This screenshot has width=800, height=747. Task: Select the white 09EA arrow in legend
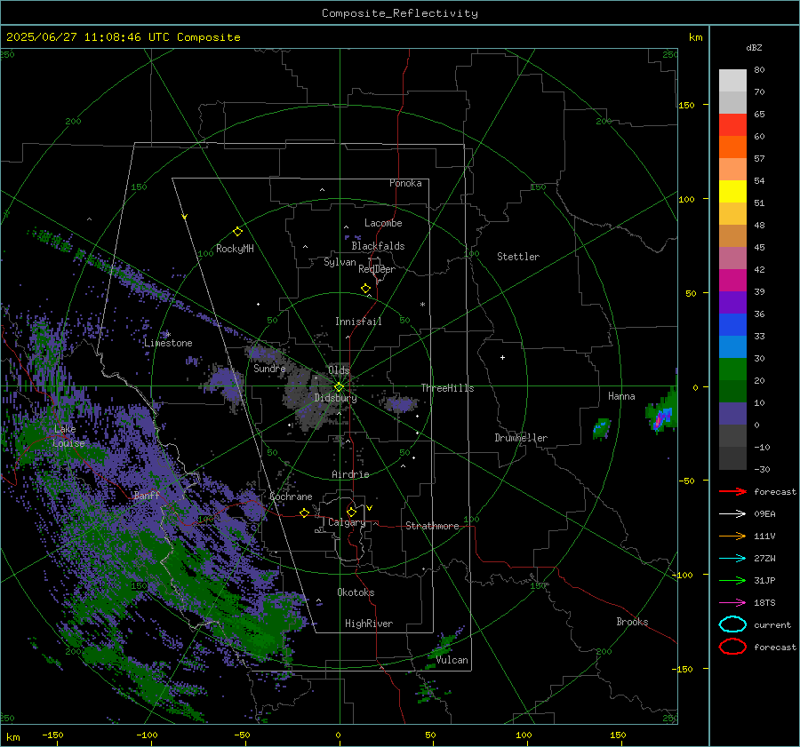(x=732, y=513)
